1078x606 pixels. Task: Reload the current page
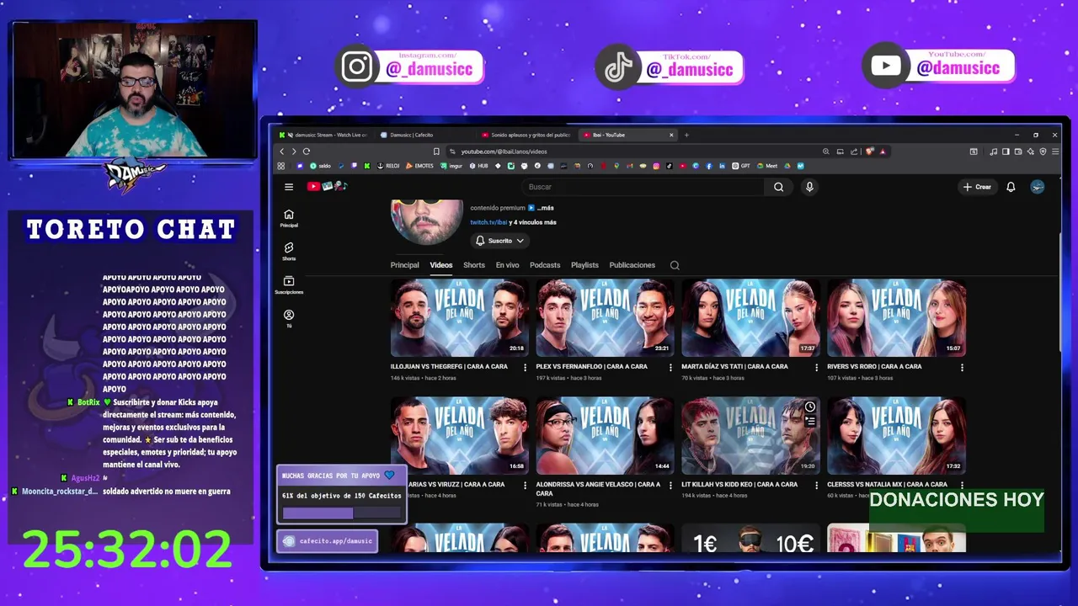pos(307,151)
